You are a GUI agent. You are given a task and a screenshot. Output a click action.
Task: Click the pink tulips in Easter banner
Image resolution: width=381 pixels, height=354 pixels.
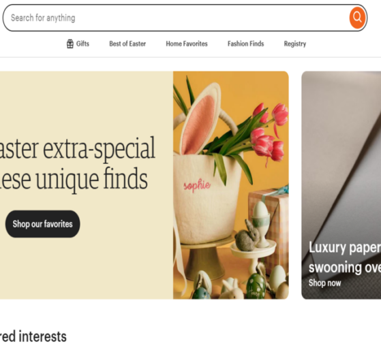click(269, 132)
